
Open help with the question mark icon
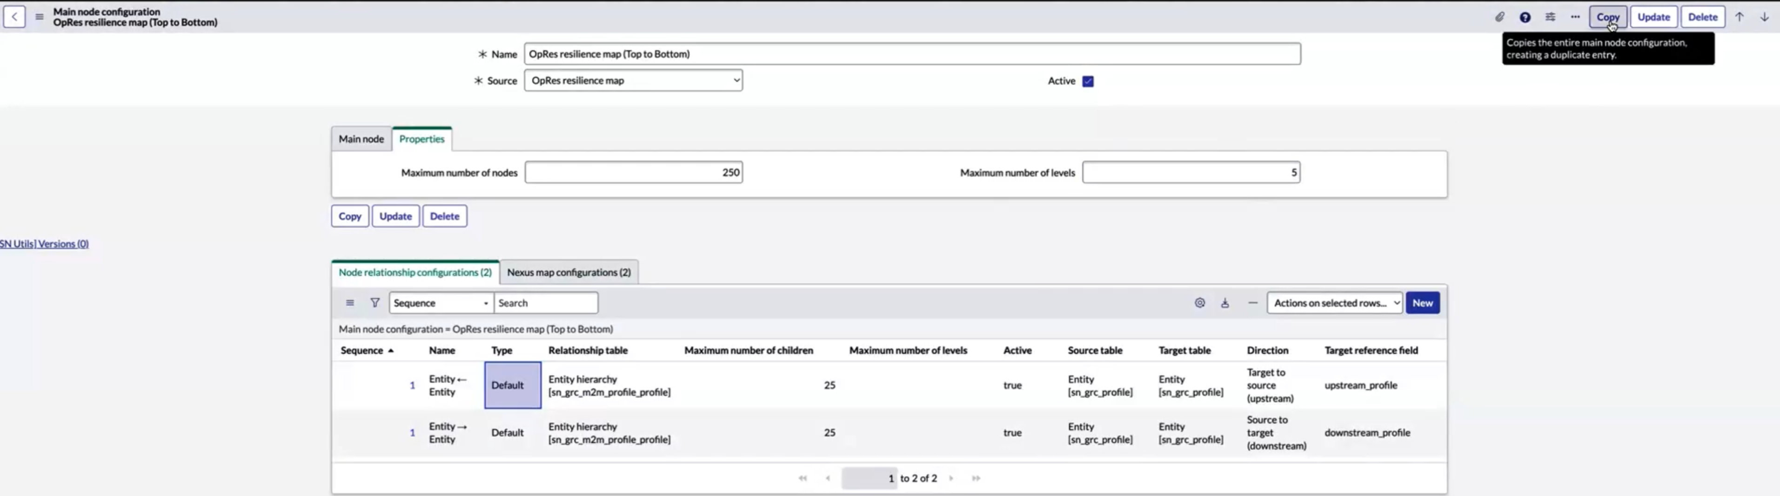1525,17
